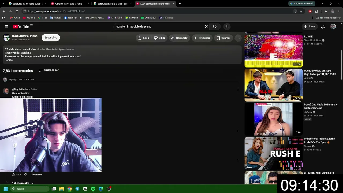Image resolution: width=343 pixels, height=193 pixels.
Task: Open the YouTube account avatar menu
Action: coord(333,27)
